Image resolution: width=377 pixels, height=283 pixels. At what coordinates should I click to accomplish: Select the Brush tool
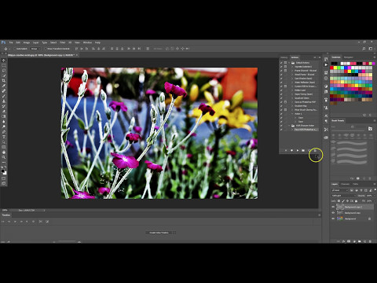click(4, 96)
